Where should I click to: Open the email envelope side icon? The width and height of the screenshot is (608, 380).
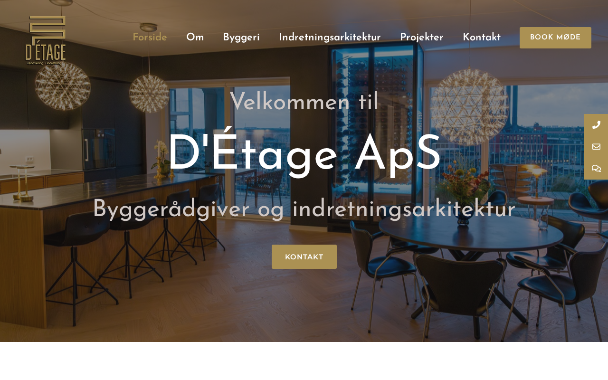pos(596,147)
